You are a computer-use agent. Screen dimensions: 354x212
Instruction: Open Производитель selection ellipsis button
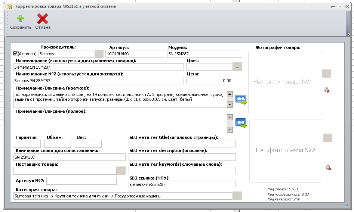99,54
